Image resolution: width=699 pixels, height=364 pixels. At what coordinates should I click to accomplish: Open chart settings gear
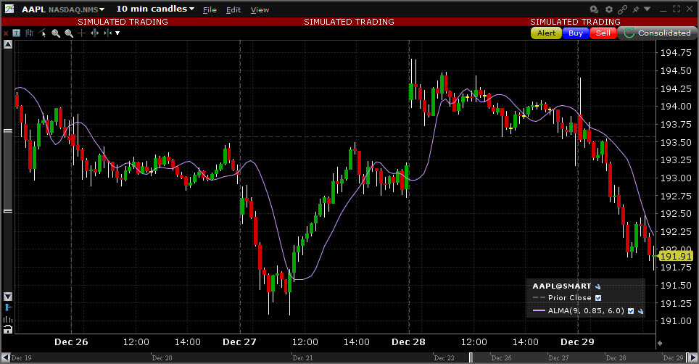[x=609, y=9]
